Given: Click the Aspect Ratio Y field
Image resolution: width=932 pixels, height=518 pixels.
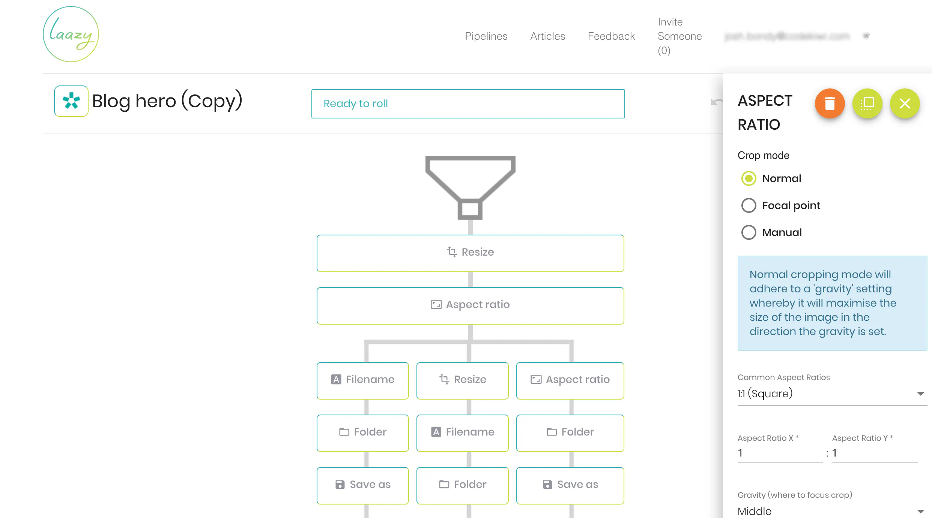Looking at the screenshot, I should pyautogui.click(x=875, y=453).
